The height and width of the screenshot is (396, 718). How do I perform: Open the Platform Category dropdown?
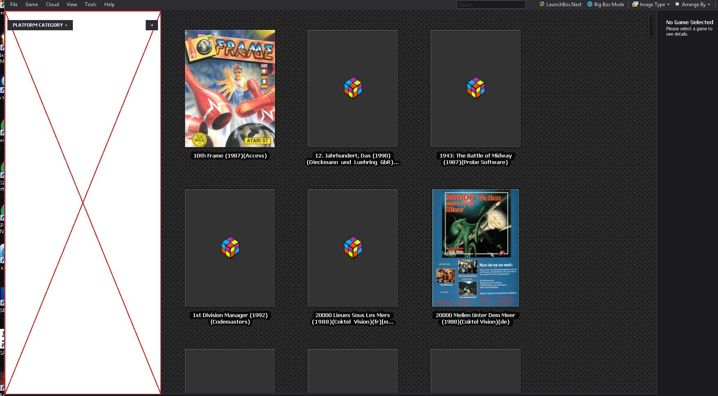coord(40,25)
